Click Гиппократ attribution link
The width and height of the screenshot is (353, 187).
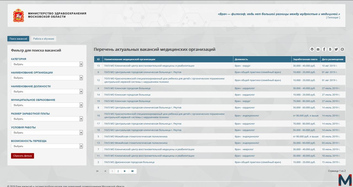333,18
